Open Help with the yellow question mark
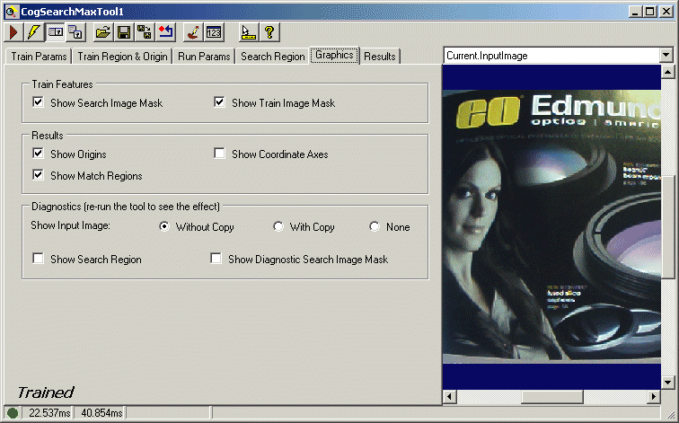Screen dimensions: 679x423 269,32
